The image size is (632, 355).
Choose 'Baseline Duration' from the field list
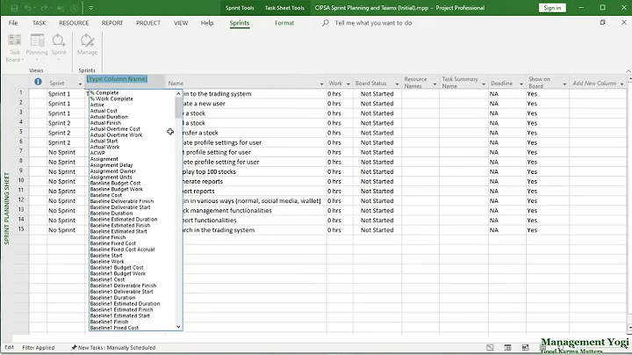[x=111, y=214]
